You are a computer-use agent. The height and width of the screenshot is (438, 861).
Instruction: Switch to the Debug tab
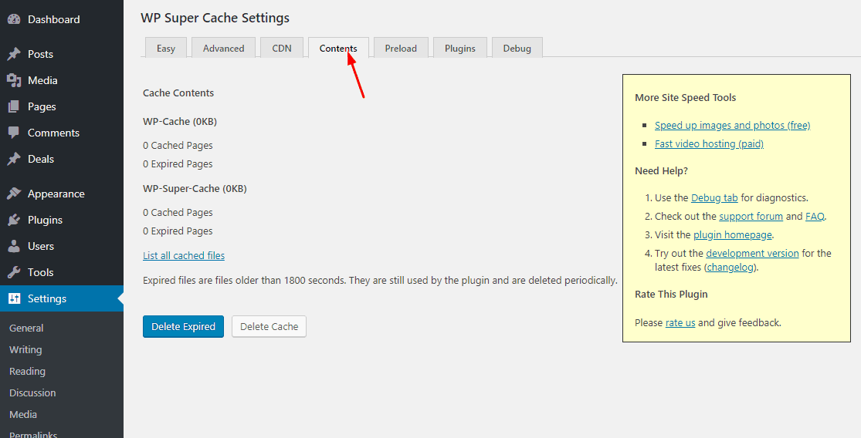coord(517,48)
